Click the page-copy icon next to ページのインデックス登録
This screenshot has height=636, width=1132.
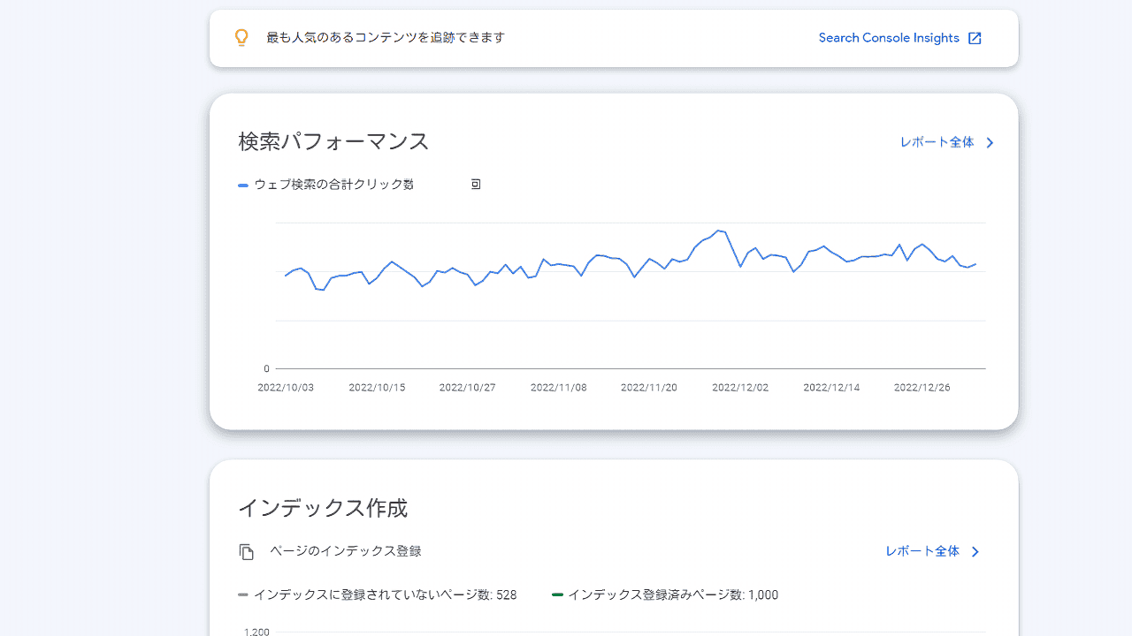coord(247,551)
